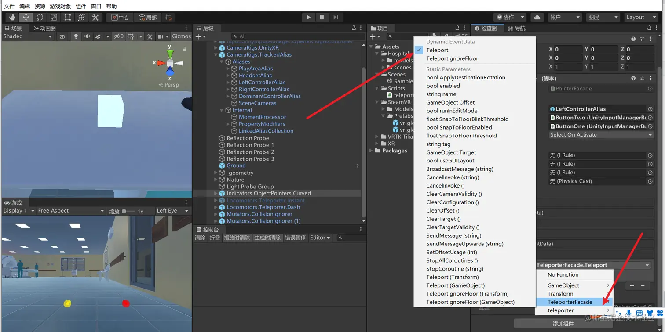Toggle pivot mode button labeled 中心

(120, 17)
